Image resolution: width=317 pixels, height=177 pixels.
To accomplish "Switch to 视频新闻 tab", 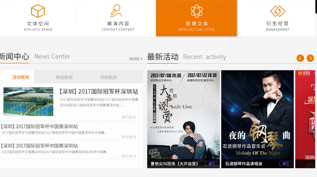I will tap(108, 77).
